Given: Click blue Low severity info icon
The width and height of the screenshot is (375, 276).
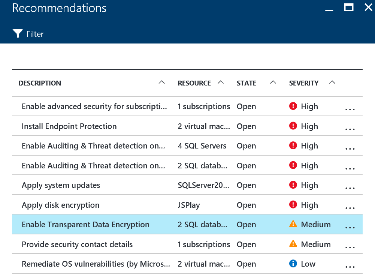Looking at the screenshot, I should pyautogui.click(x=293, y=264).
